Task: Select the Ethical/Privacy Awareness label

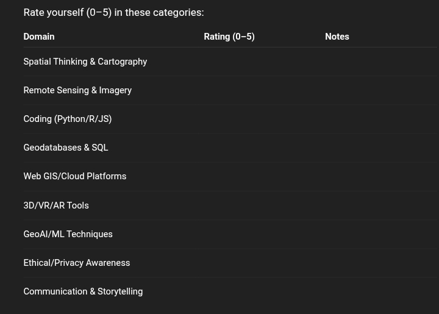Action: [x=77, y=263]
